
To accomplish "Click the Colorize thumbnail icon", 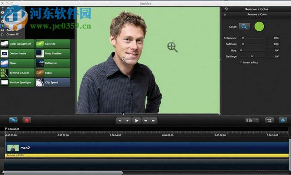I will [40, 44].
